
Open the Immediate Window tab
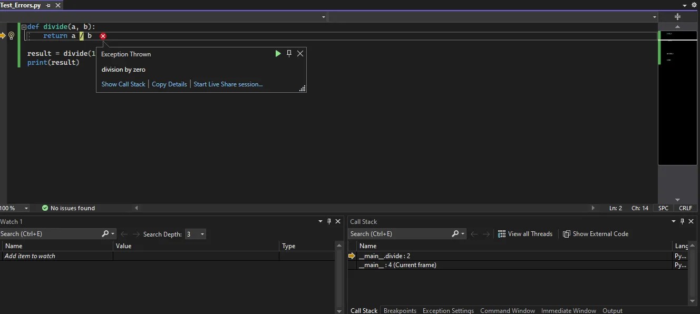pyautogui.click(x=569, y=310)
